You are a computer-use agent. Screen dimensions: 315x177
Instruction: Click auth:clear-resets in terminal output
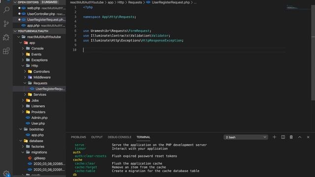point(91,156)
